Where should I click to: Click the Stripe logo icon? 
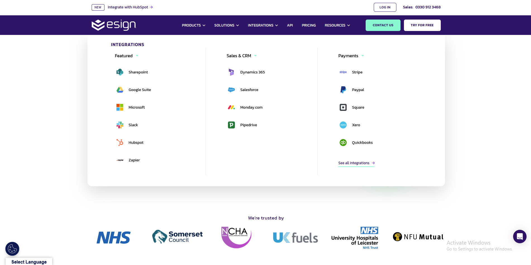(x=343, y=72)
